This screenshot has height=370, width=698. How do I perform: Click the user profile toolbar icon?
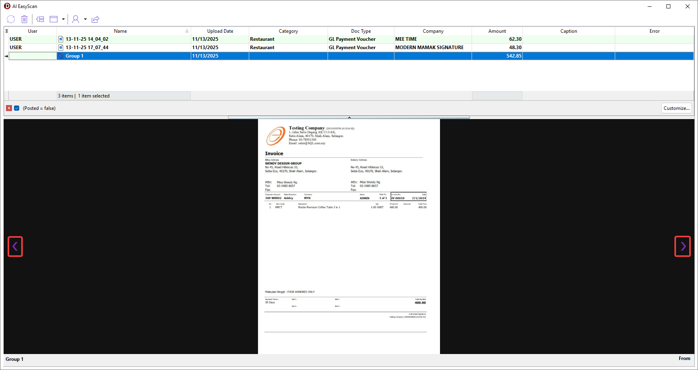click(76, 19)
